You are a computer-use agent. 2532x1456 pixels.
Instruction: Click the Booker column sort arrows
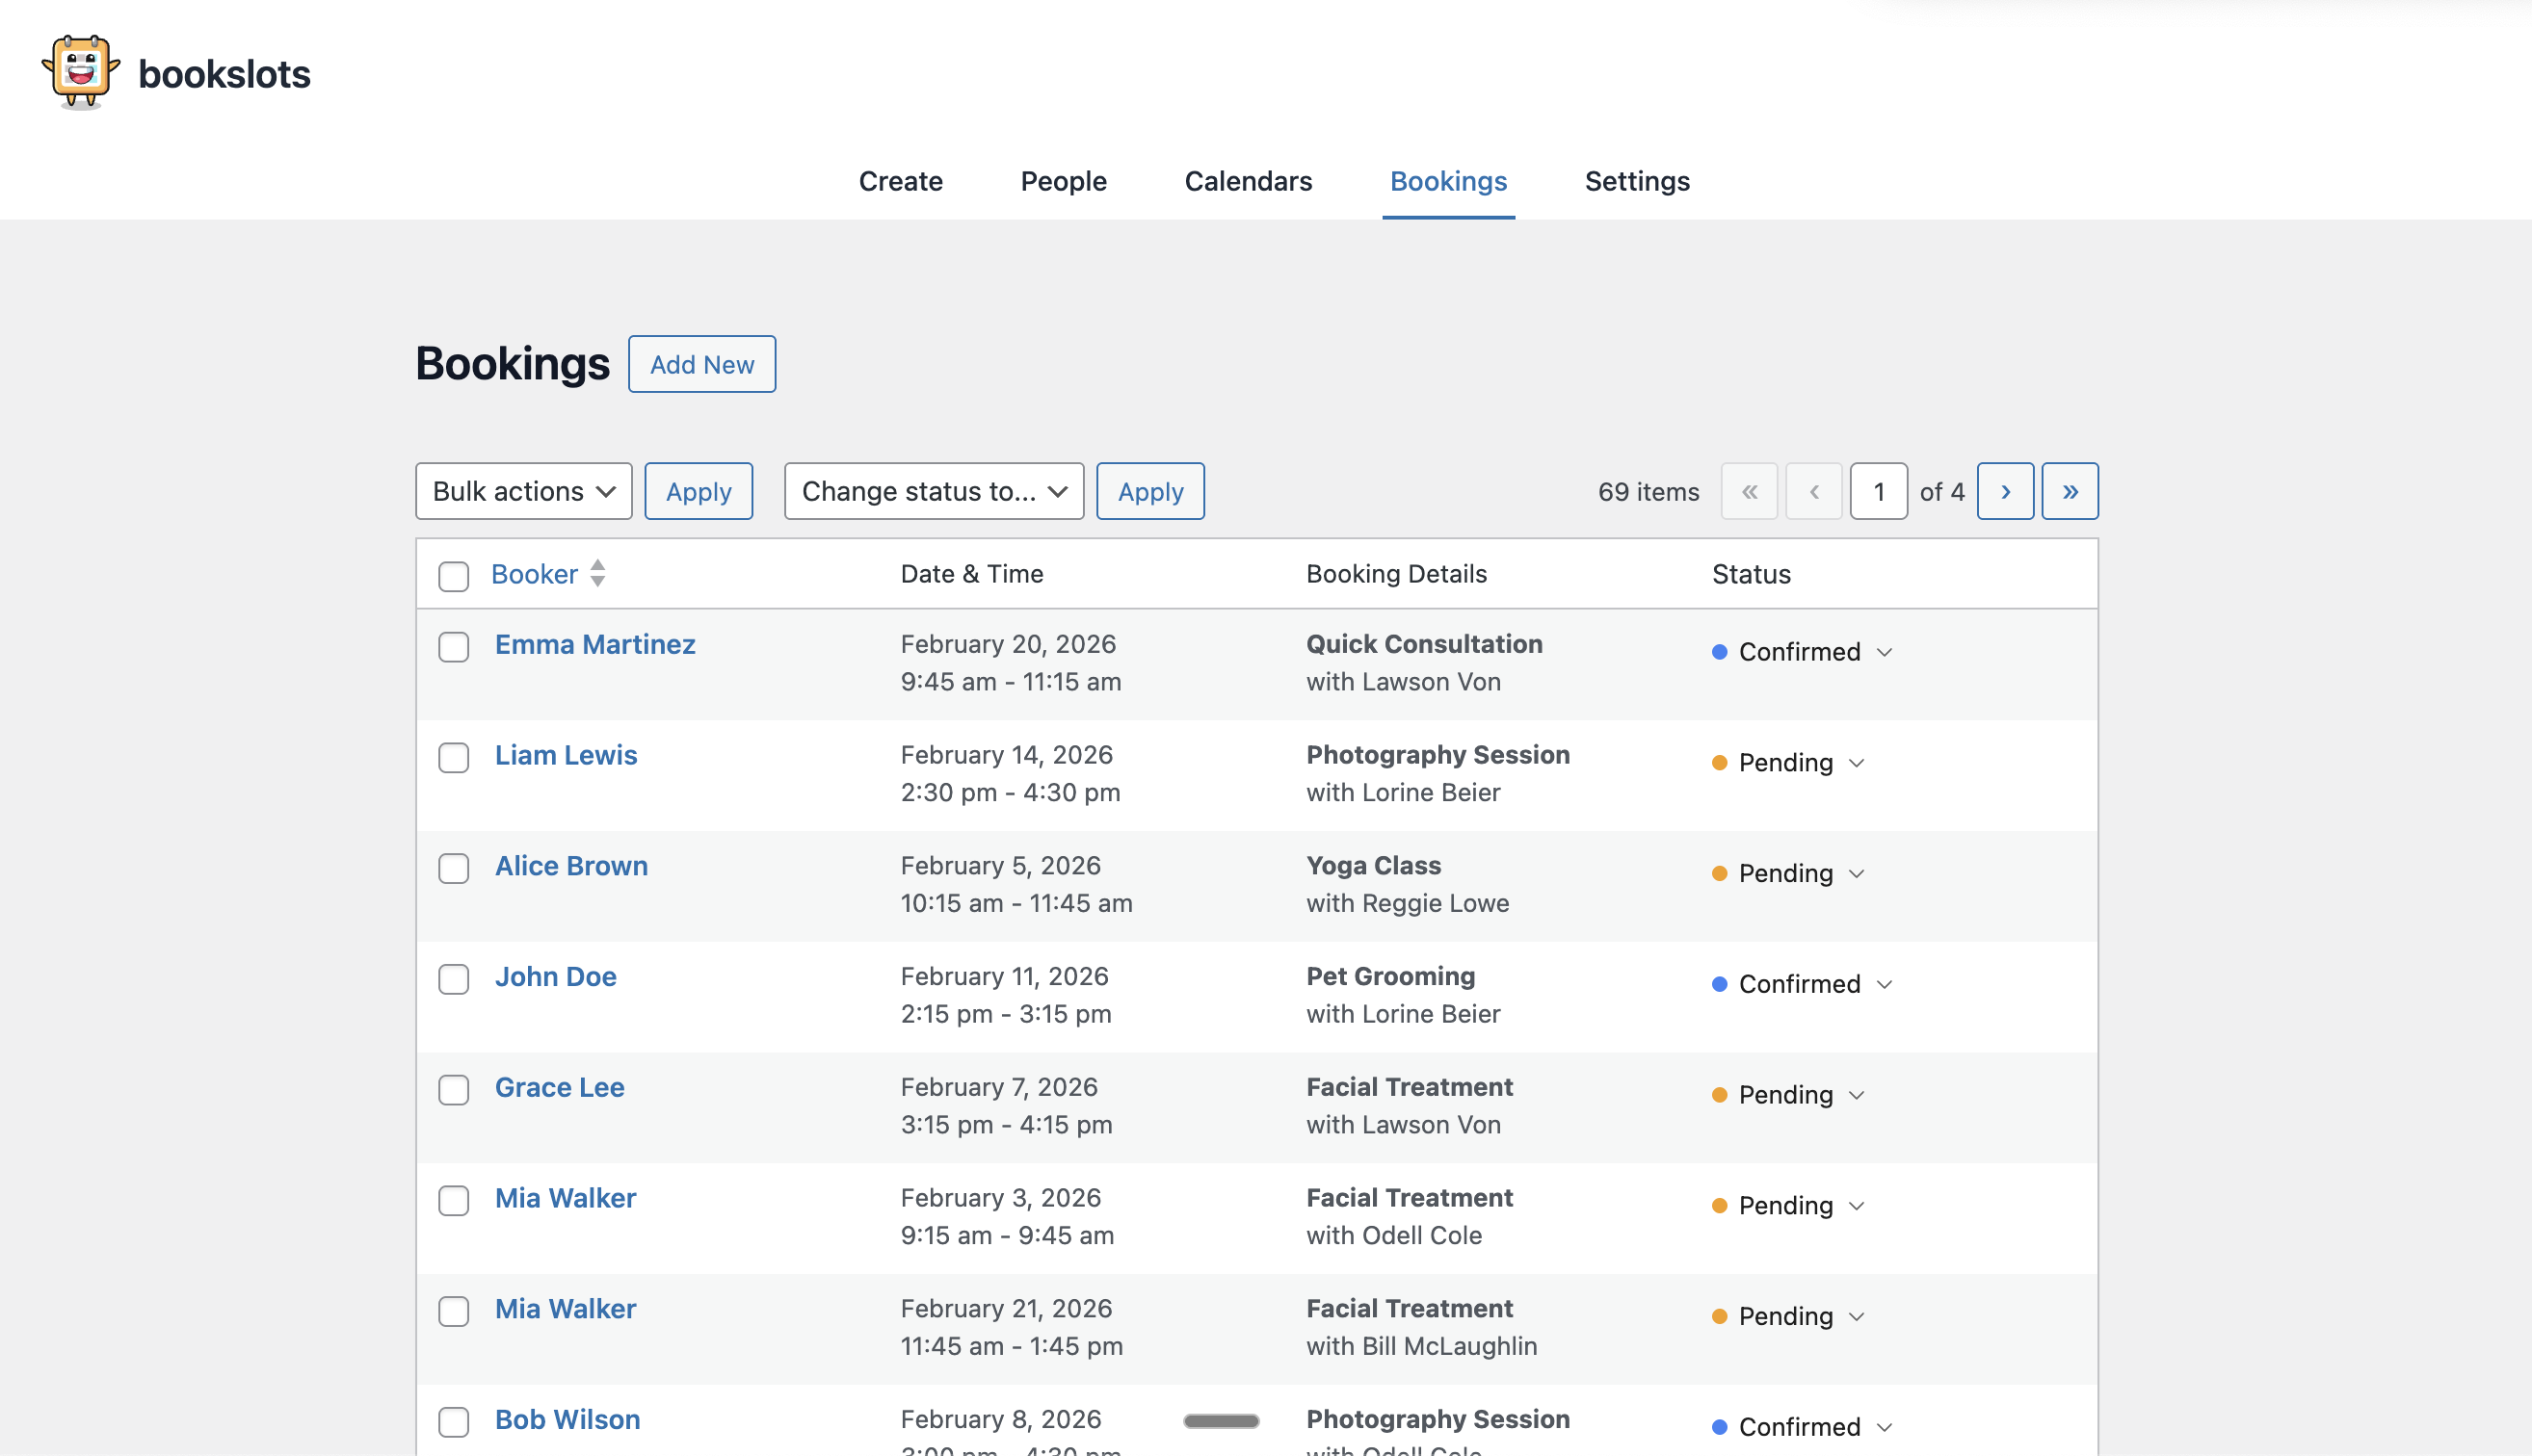pyautogui.click(x=597, y=573)
